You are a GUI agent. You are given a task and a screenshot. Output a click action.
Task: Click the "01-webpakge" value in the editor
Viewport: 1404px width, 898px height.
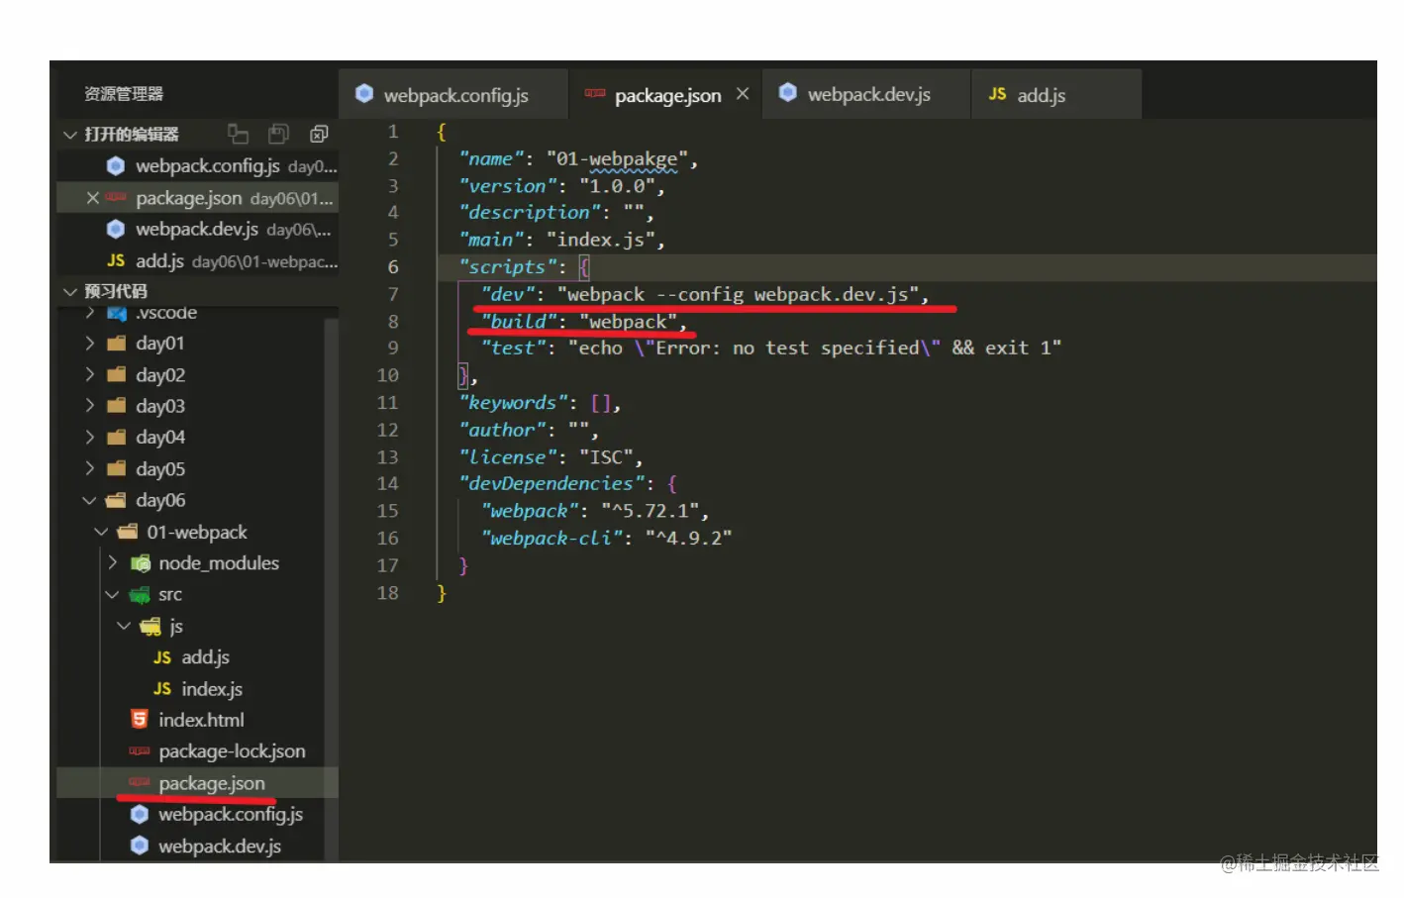pos(618,159)
